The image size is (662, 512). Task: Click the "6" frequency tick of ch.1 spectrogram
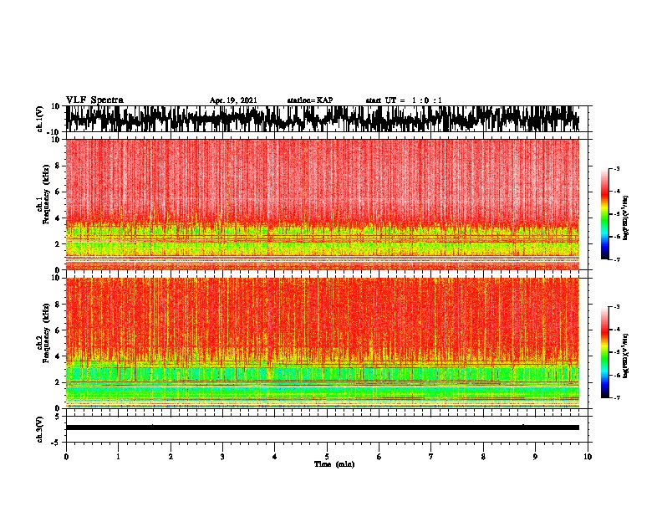coord(59,192)
